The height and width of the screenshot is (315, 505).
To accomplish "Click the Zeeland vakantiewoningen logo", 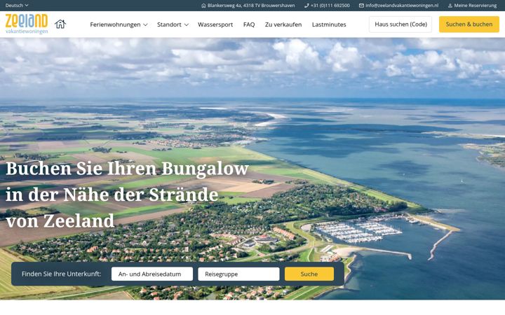I will point(27,24).
